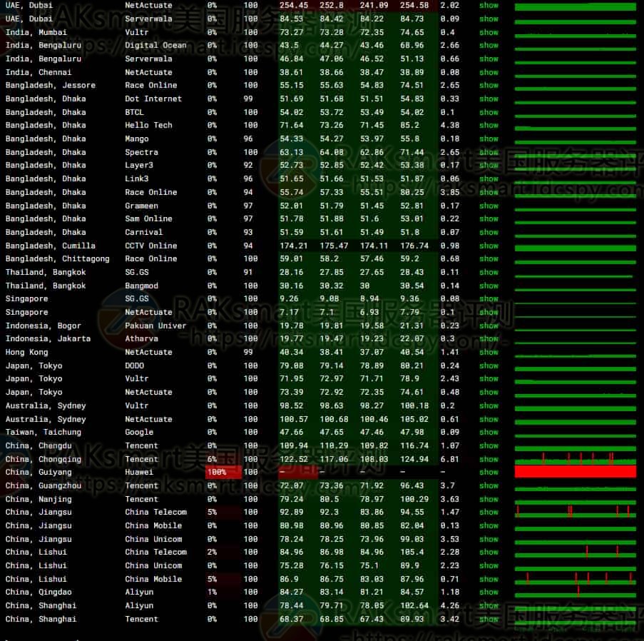
Task: Click show for Cumilla CCTV Online
Action: (489, 246)
